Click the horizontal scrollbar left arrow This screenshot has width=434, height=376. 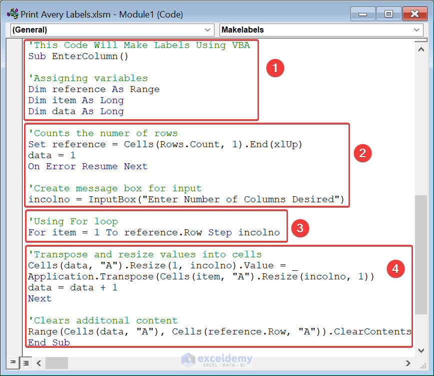38,362
